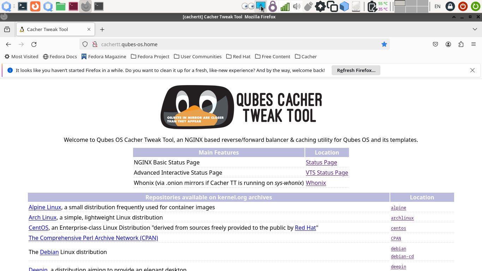The image size is (482, 271).
Task: Open the display settings tray icon
Action: tap(261, 6)
